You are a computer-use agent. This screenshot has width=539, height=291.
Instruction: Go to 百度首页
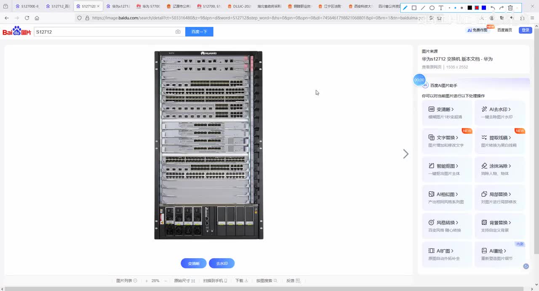click(x=504, y=30)
